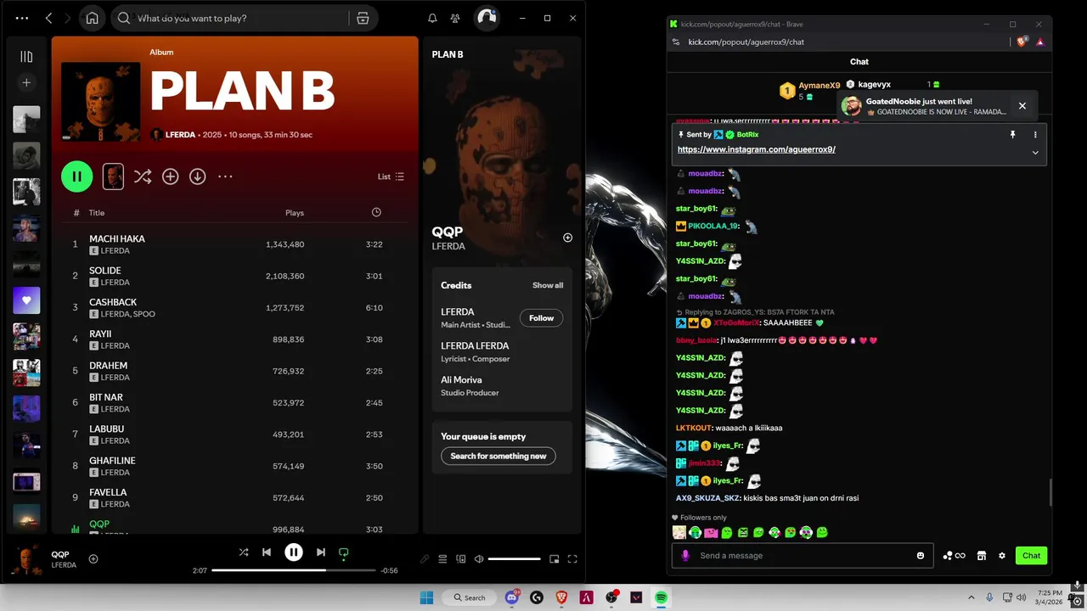Dismiss GoatedNoobie live notification
The height and width of the screenshot is (611, 1087).
tap(1022, 106)
